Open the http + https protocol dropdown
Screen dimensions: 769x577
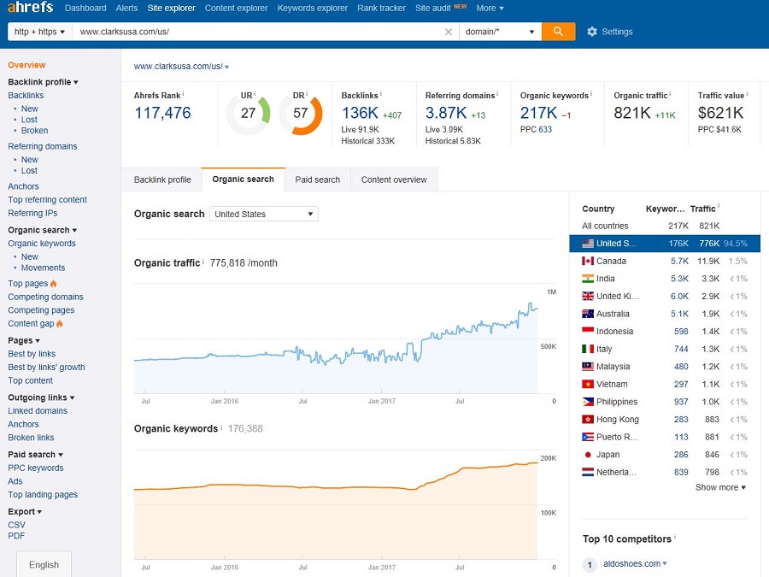tap(39, 32)
